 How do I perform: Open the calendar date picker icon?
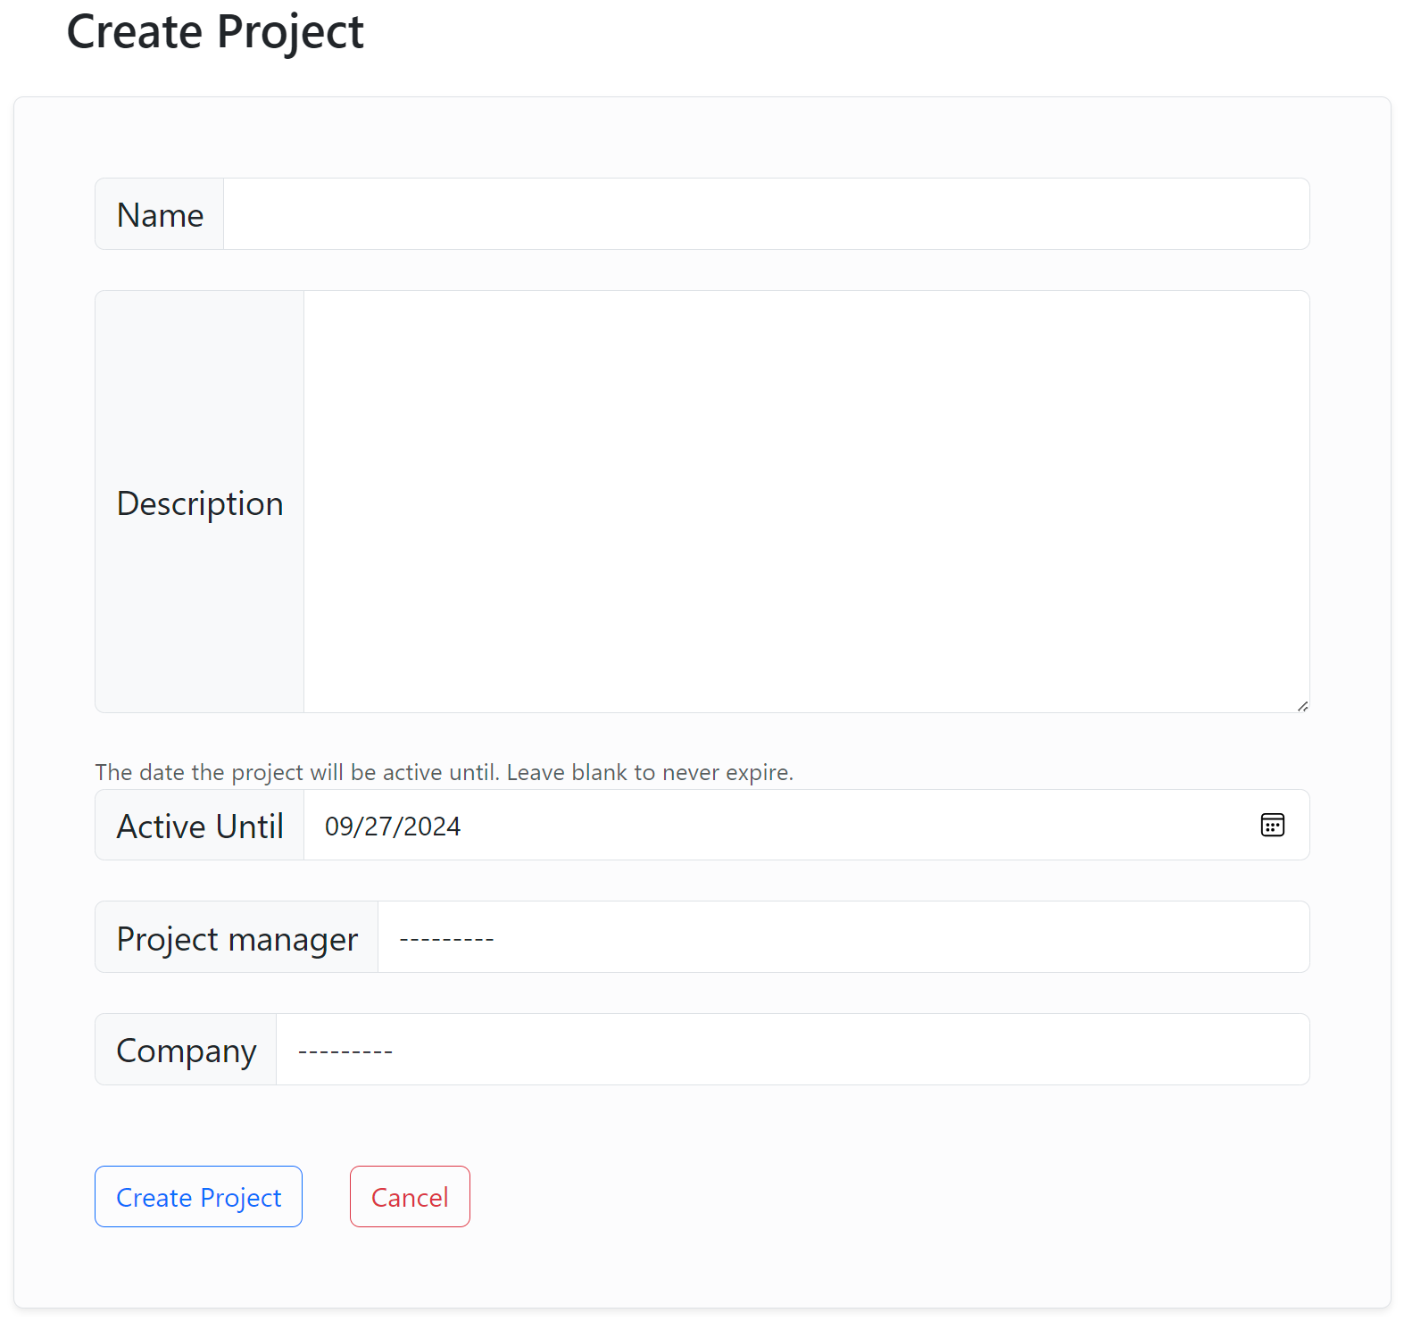pyautogui.click(x=1272, y=826)
